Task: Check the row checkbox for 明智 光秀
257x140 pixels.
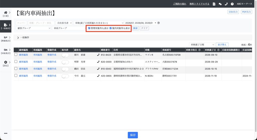Action: pyautogui.click(x=16, y=62)
